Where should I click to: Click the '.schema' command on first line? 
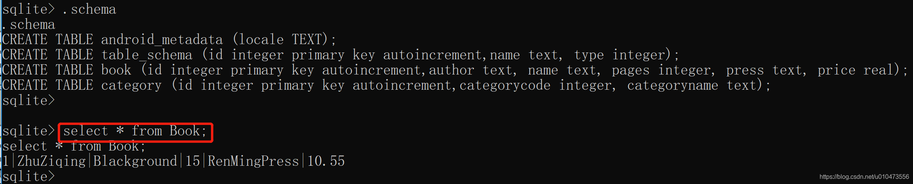click(90, 9)
